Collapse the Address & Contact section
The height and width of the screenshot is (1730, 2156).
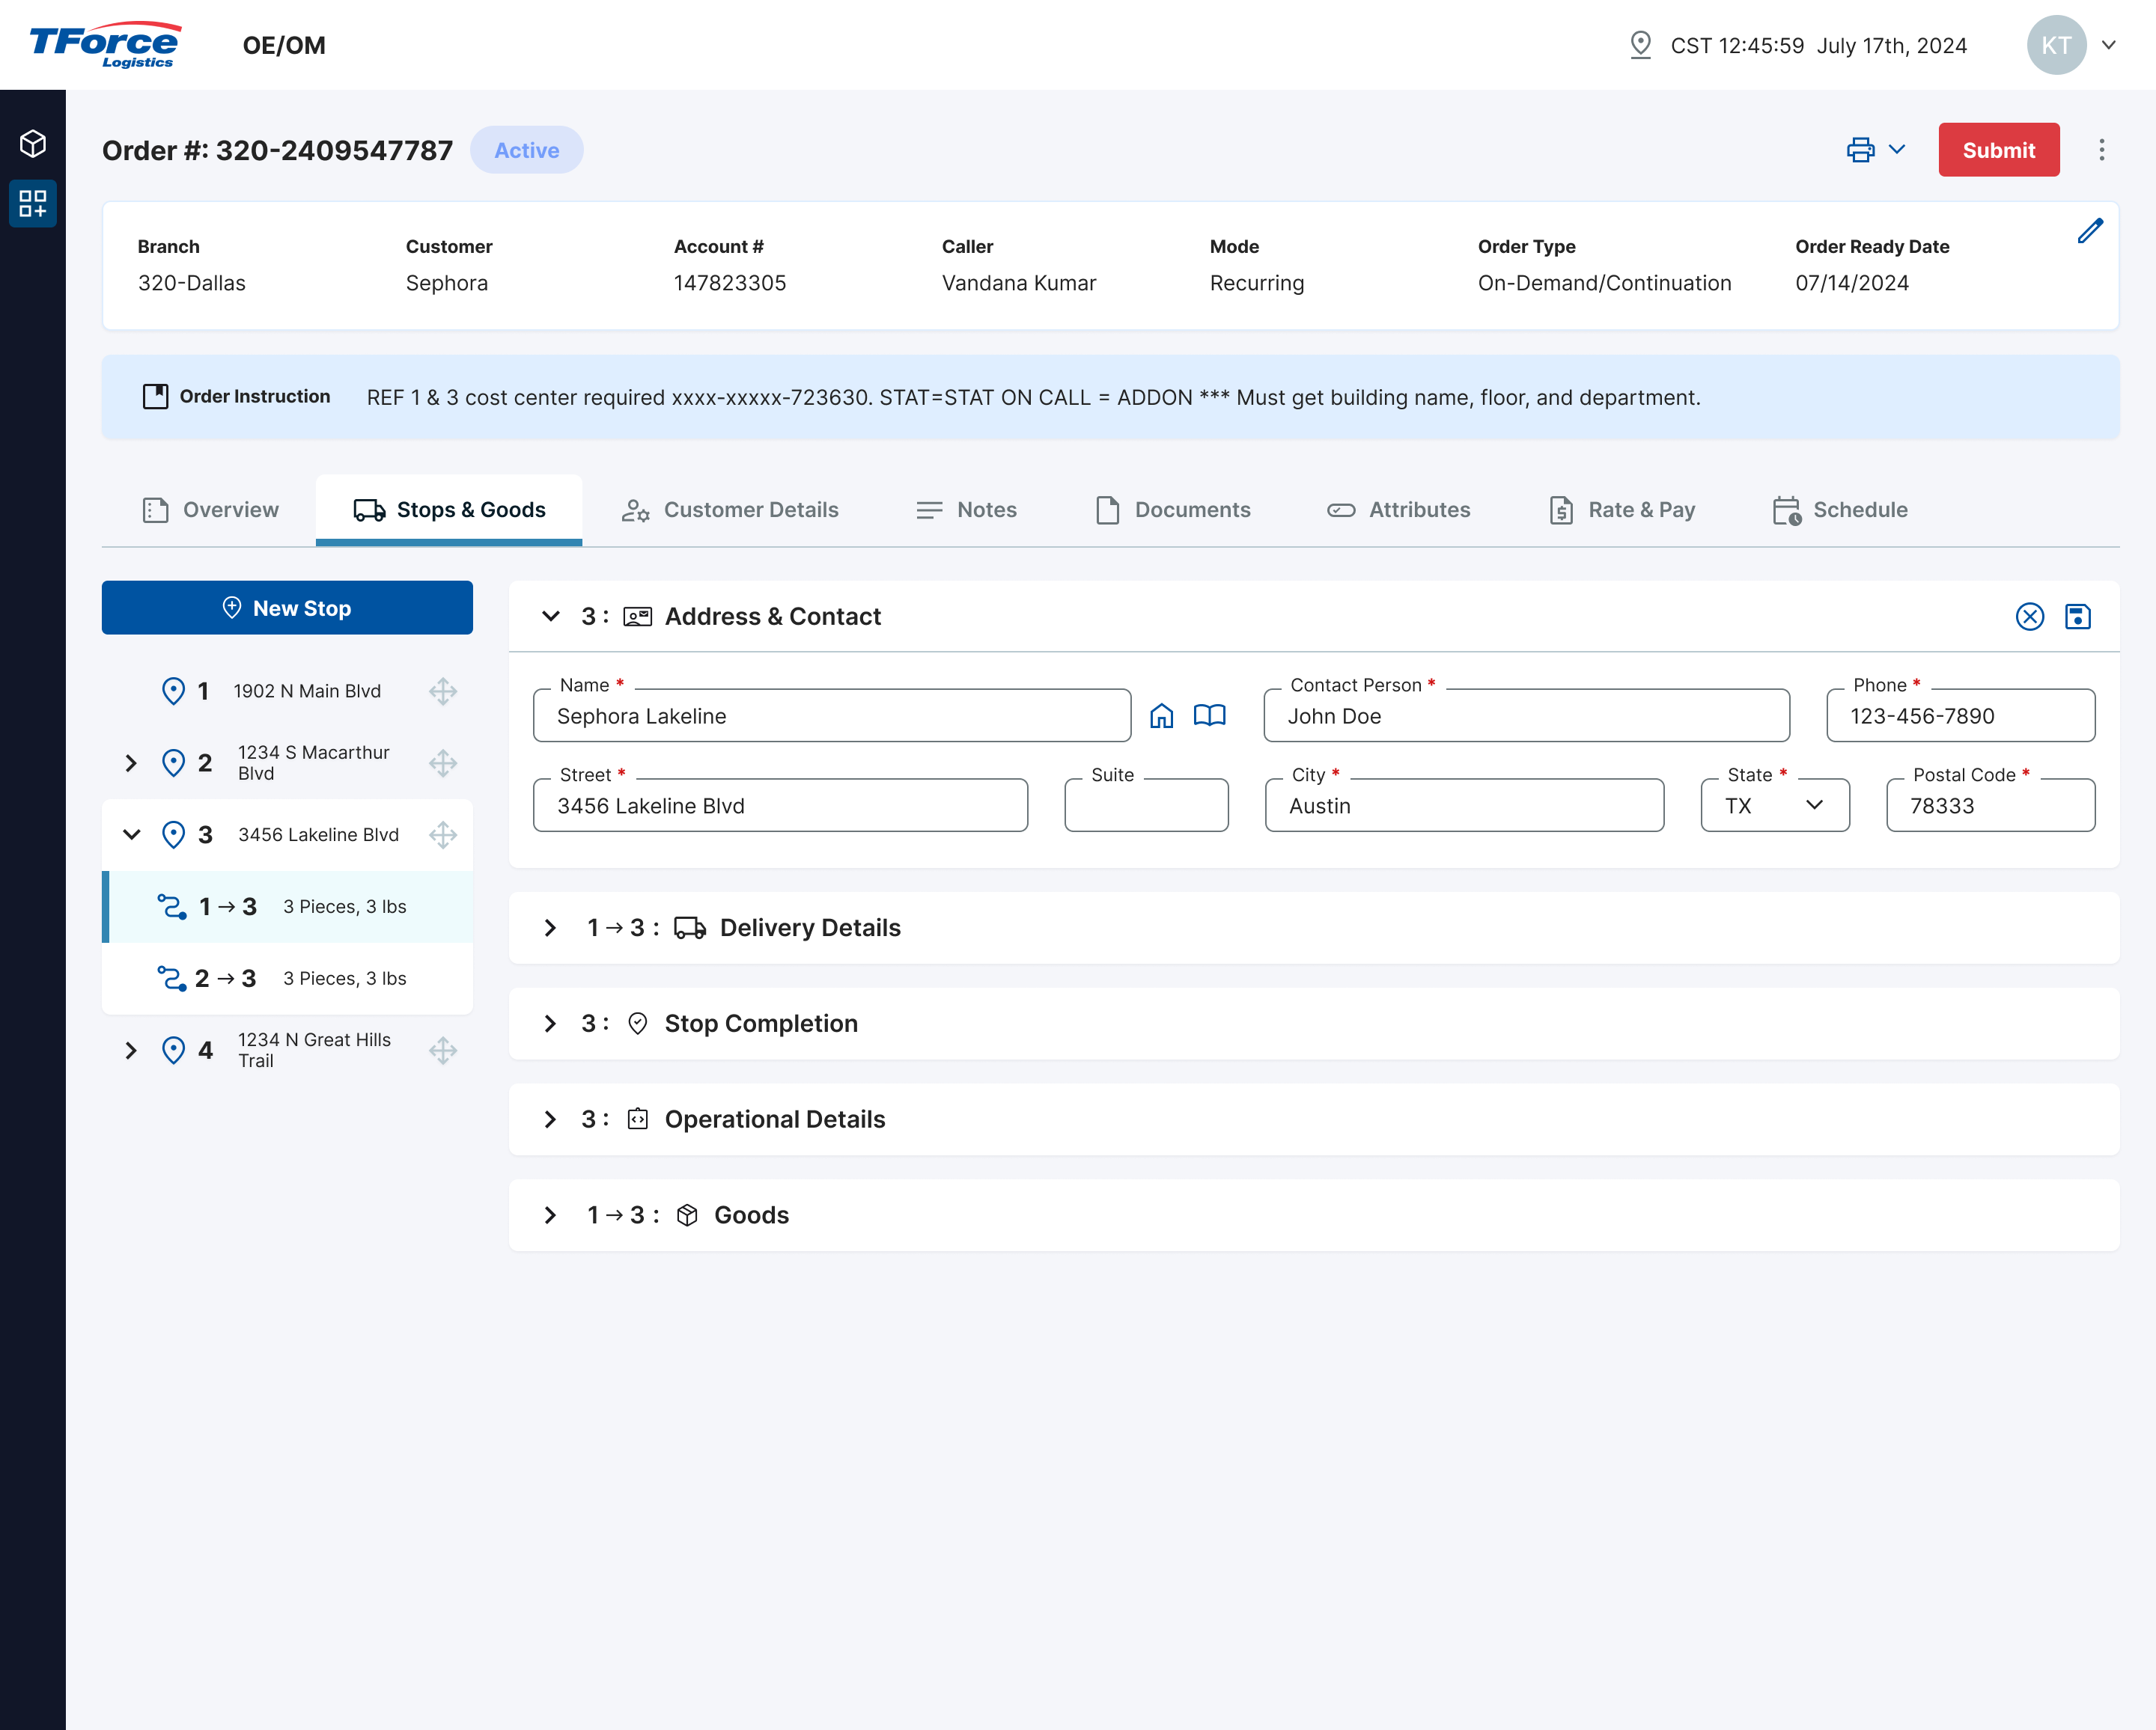tap(550, 617)
